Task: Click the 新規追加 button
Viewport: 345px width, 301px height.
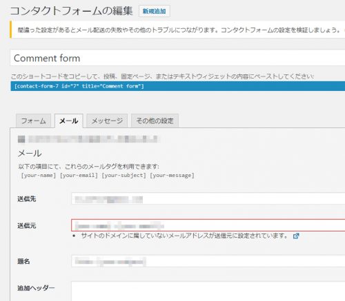Action: pyautogui.click(x=155, y=11)
